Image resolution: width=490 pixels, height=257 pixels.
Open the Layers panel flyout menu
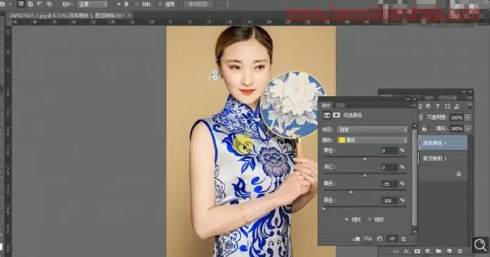470,98
